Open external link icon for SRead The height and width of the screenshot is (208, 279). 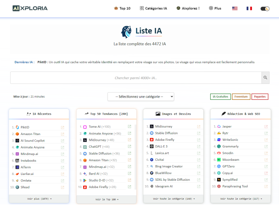pyautogui.click(x=62, y=187)
